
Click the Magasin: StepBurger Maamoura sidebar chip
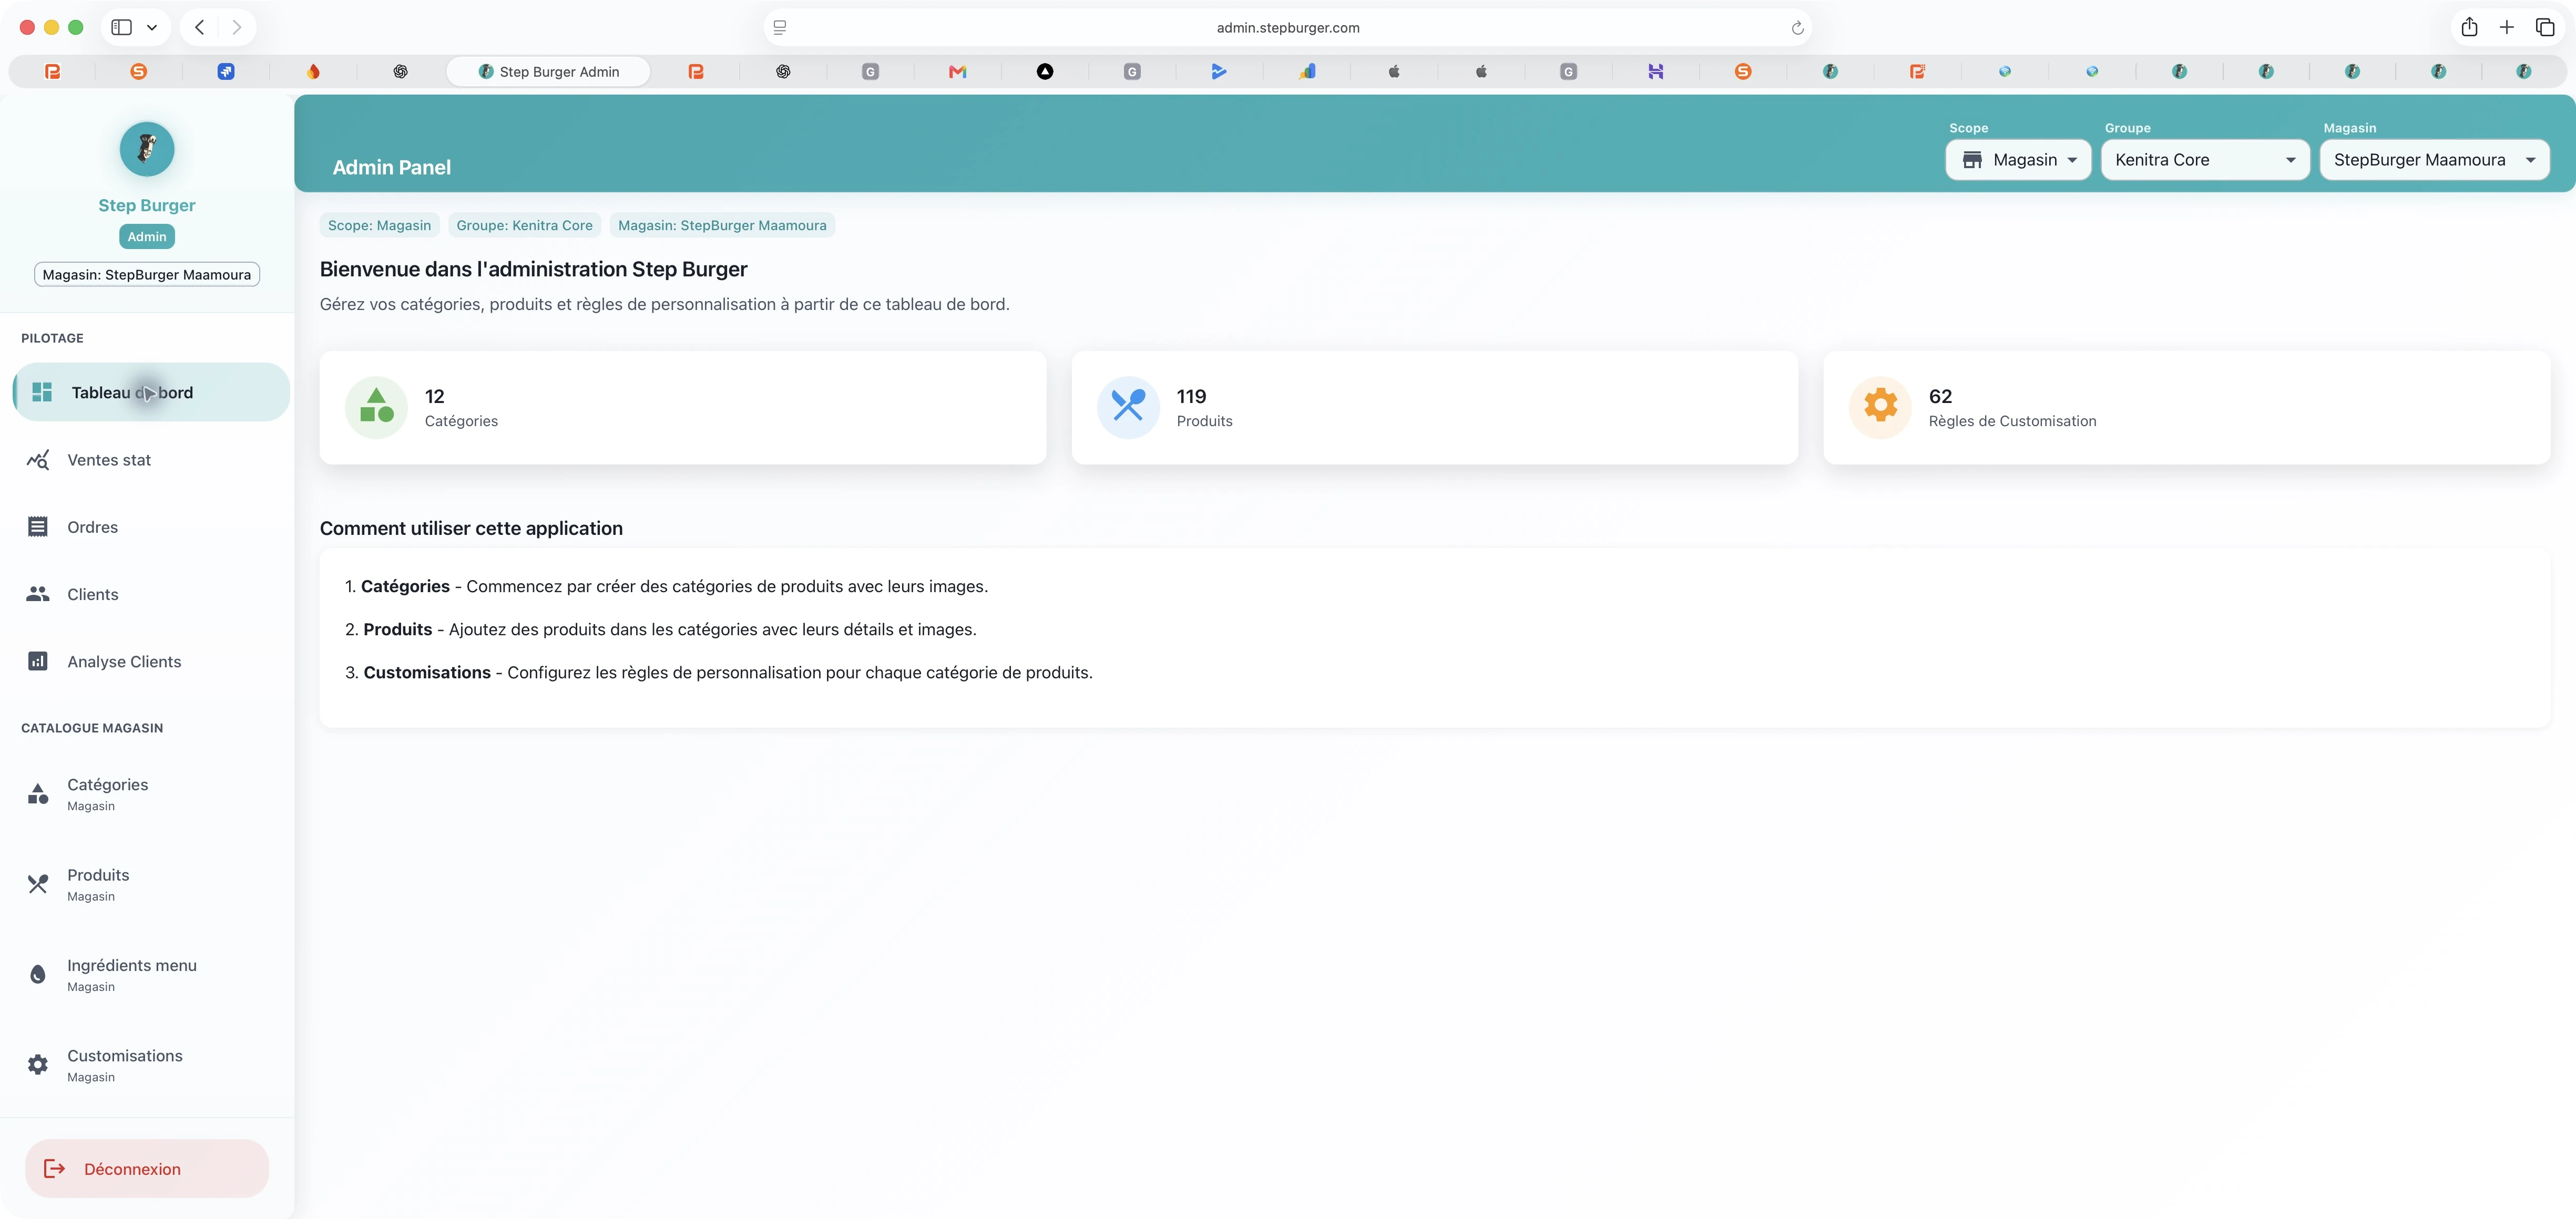click(147, 274)
